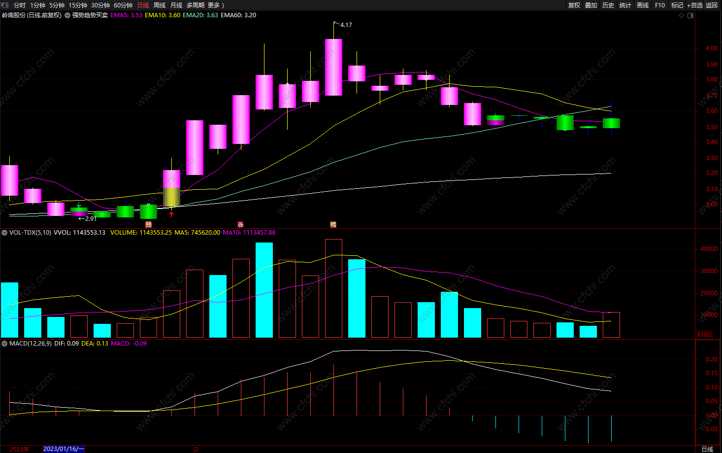Click the 涨 event marker below the candles
This screenshot has height=453, width=722.
(x=240, y=224)
